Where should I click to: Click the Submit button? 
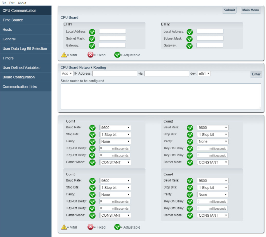229,10
